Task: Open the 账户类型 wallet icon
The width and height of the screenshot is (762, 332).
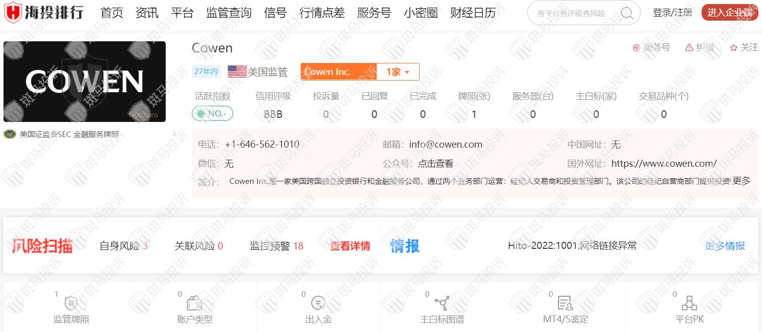Action: pyautogui.click(x=194, y=303)
